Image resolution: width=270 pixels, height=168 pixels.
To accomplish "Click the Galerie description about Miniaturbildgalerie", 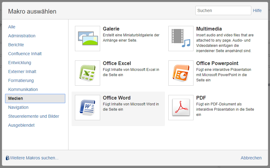I will click(131, 38).
